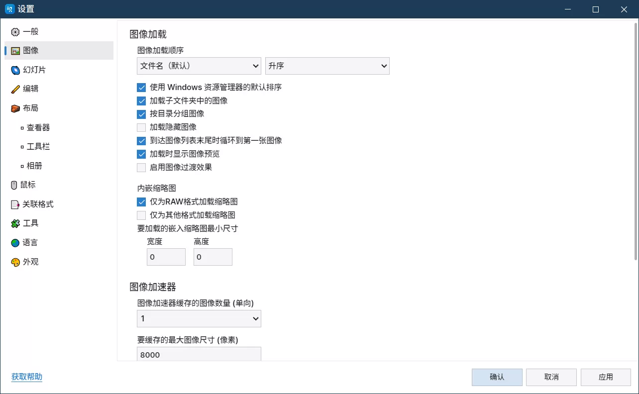Open the 升序 sort order dropdown
The width and height of the screenshot is (639, 394).
(x=327, y=66)
